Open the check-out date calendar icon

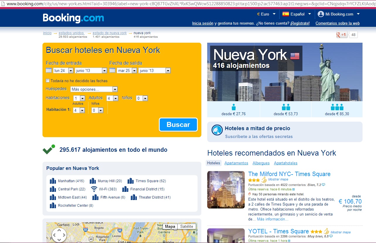point(112,70)
